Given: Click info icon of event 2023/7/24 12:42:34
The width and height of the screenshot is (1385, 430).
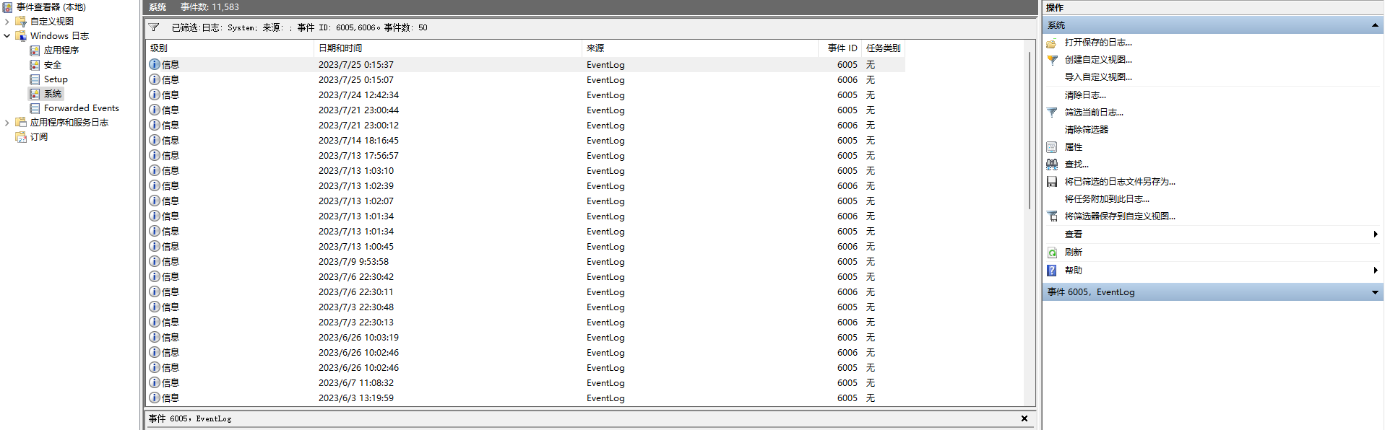Looking at the screenshot, I should point(155,95).
